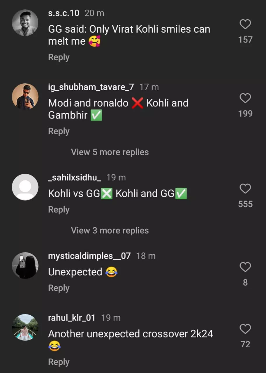Like ig_shubham_tavare_7's Modi and ronaldo comment
The image size is (266, 373).
click(245, 98)
